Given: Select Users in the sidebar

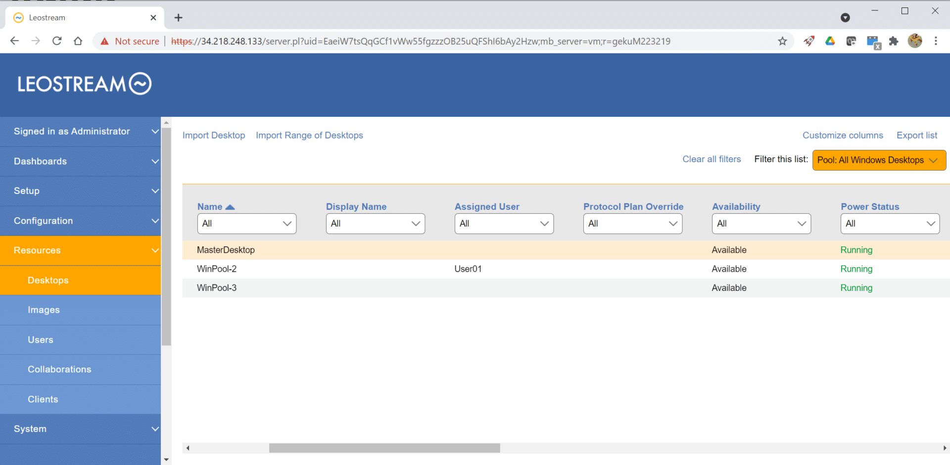Looking at the screenshot, I should point(80,340).
